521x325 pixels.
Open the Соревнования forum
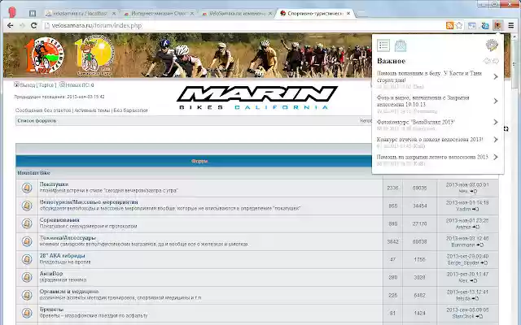59,220
